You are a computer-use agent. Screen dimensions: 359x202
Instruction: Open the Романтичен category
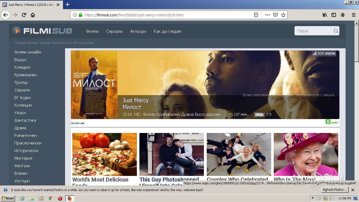(25, 136)
